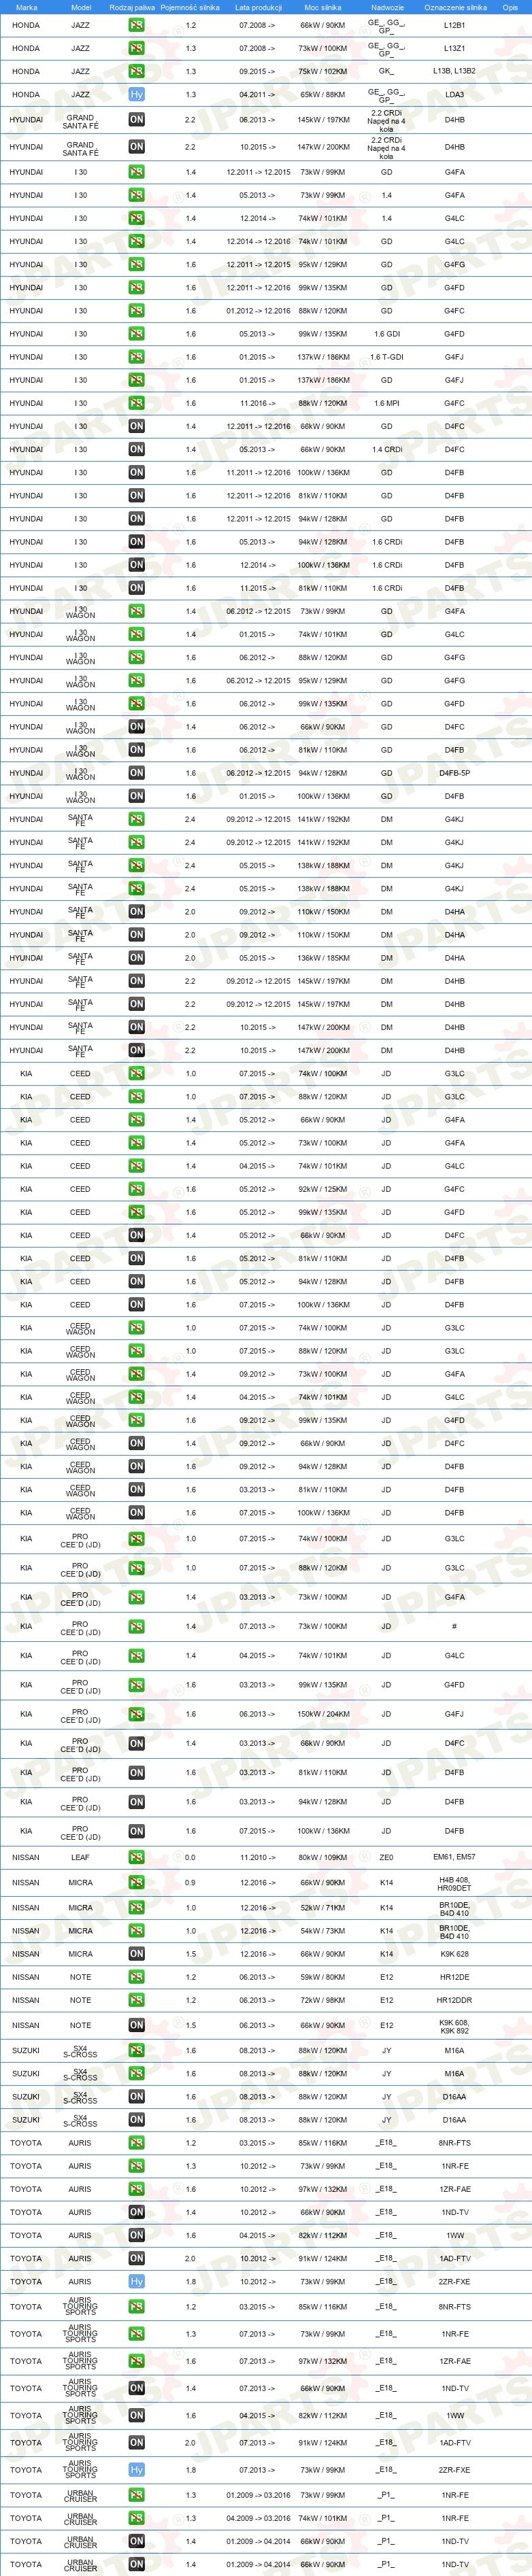Click the HR12DDR engine code cell
The height and width of the screenshot is (2576, 532).
(454, 2000)
